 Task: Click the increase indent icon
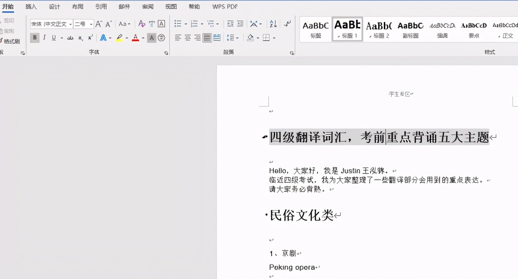point(238,24)
